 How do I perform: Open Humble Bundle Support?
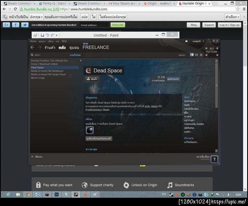click(209, 25)
